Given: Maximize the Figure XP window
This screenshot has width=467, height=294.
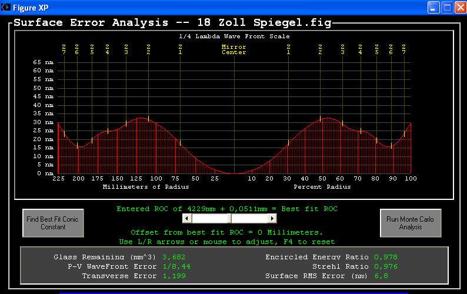Looking at the screenshot, I should coord(446,7).
